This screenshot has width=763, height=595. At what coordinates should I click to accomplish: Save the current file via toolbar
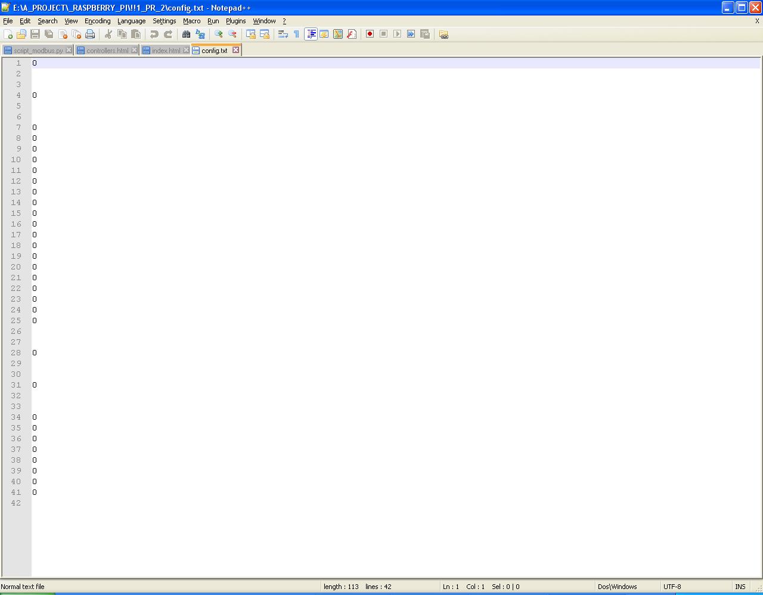pyautogui.click(x=35, y=34)
